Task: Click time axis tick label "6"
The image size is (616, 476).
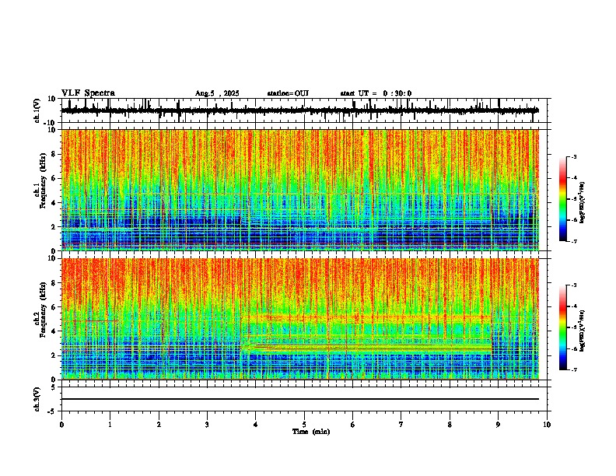Action: (x=353, y=425)
